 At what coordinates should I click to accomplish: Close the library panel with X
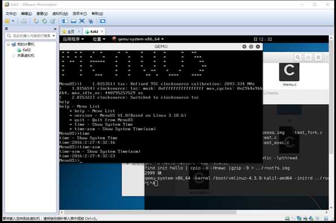(x=55, y=29)
